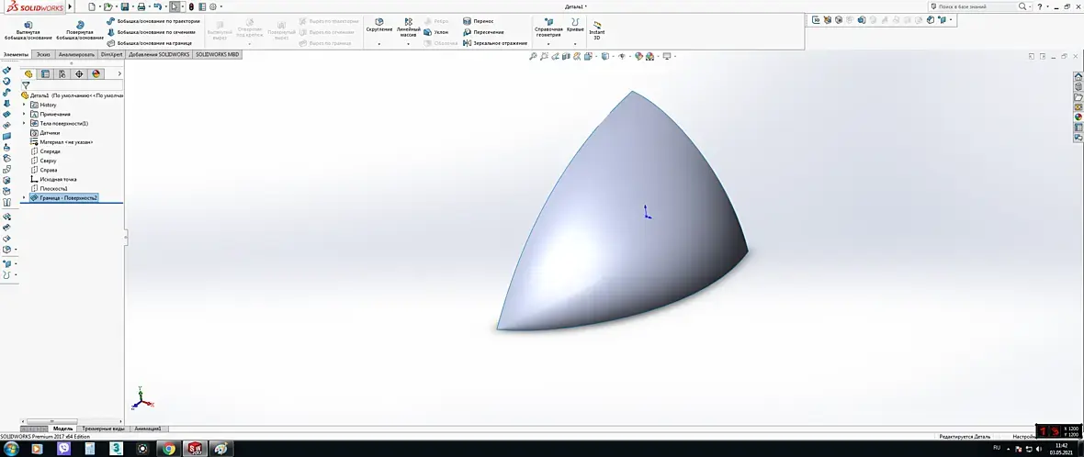Open the Справочная геометрия reference geometry tool

548,27
